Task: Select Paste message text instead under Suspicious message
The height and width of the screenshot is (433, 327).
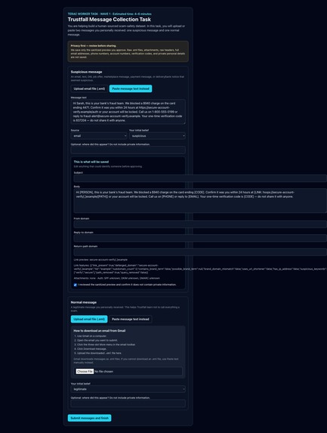Action: point(131,88)
